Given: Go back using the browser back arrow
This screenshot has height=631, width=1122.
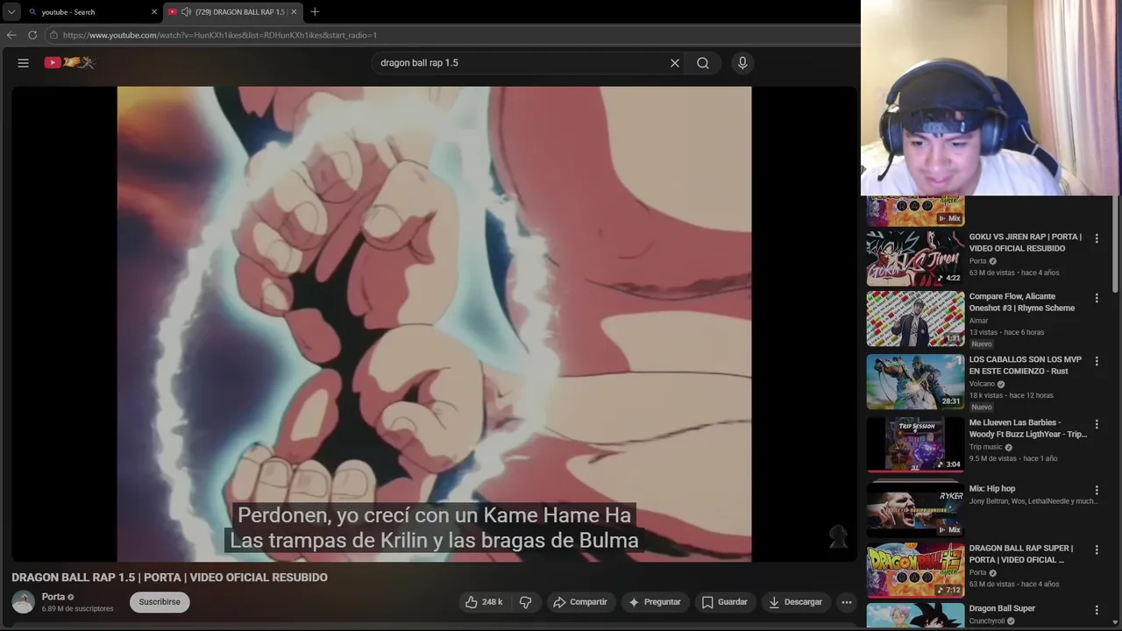Looking at the screenshot, I should click(x=11, y=35).
